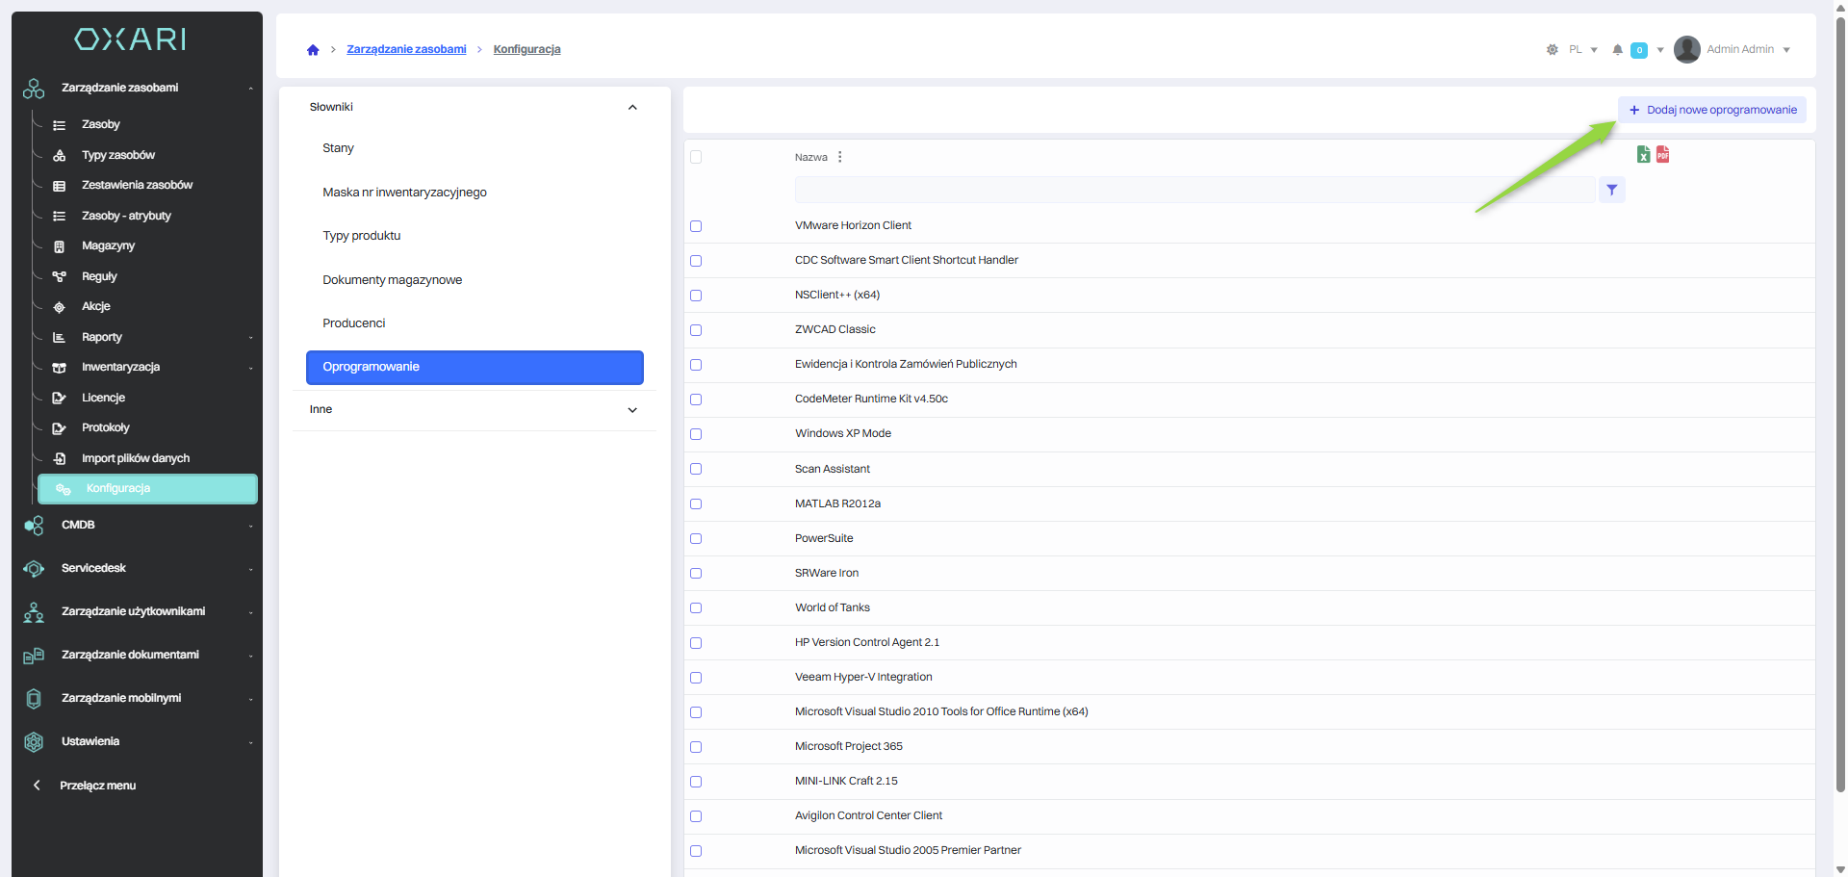
Task: Click the Admin Admin avatar picture
Action: (1686, 50)
